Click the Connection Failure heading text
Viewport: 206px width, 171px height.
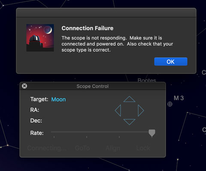pyautogui.click(x=88, y=28)
